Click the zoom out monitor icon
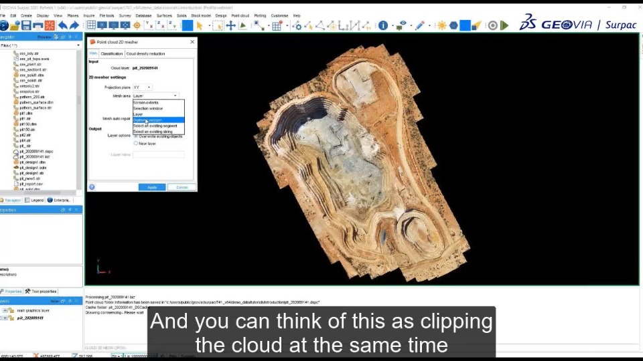 click(114, 25)
